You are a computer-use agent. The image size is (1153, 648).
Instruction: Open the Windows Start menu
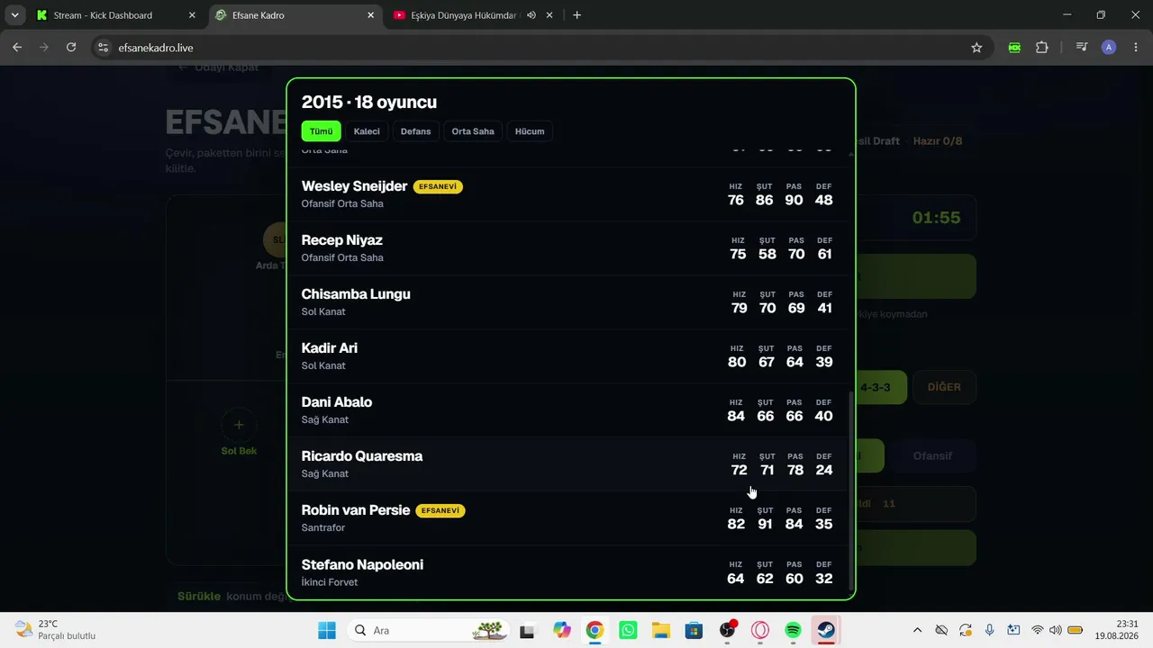tap(327, 630)
